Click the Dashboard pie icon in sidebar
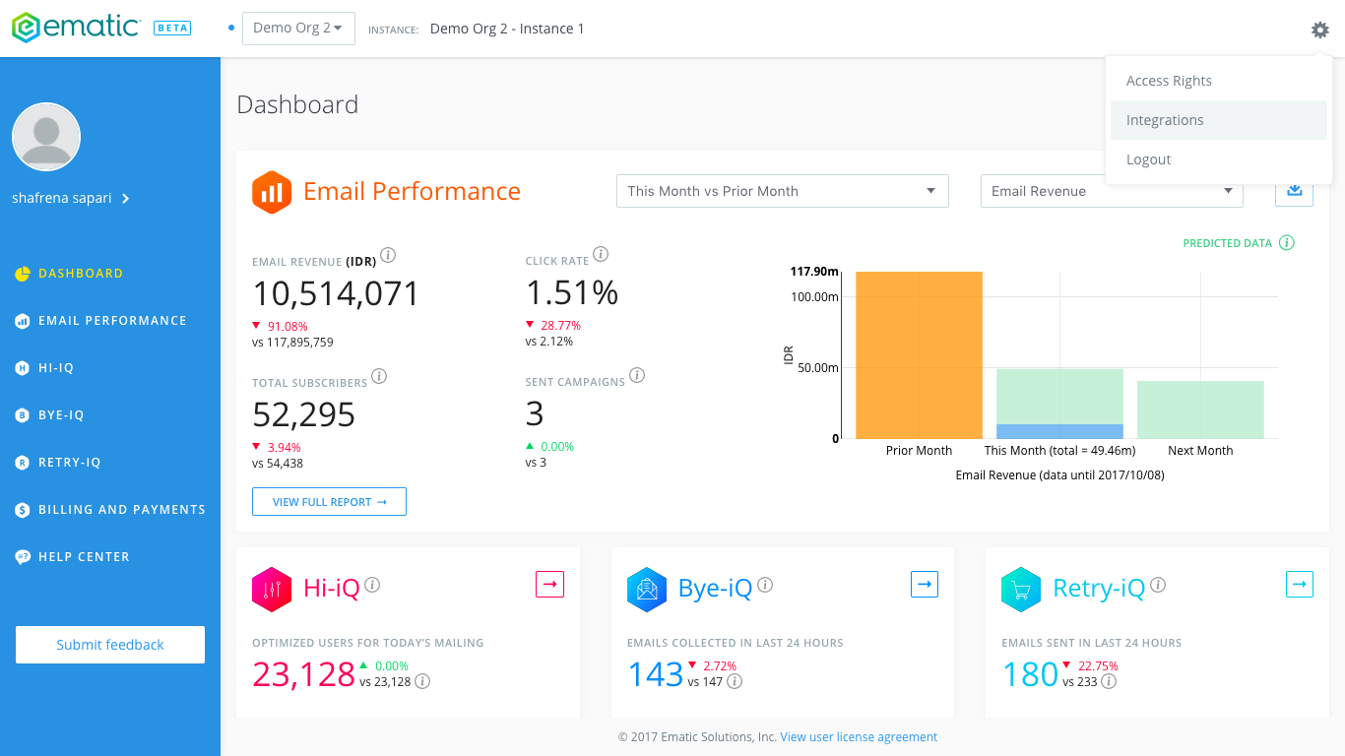The image size is (1345, 756). click(23, 274)
